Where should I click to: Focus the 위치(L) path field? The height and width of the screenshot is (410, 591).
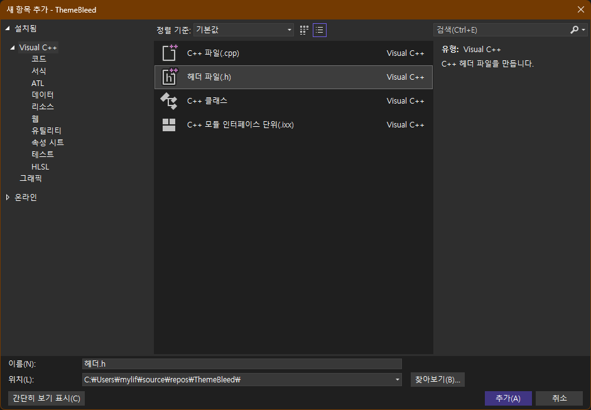tap(242, 379)
